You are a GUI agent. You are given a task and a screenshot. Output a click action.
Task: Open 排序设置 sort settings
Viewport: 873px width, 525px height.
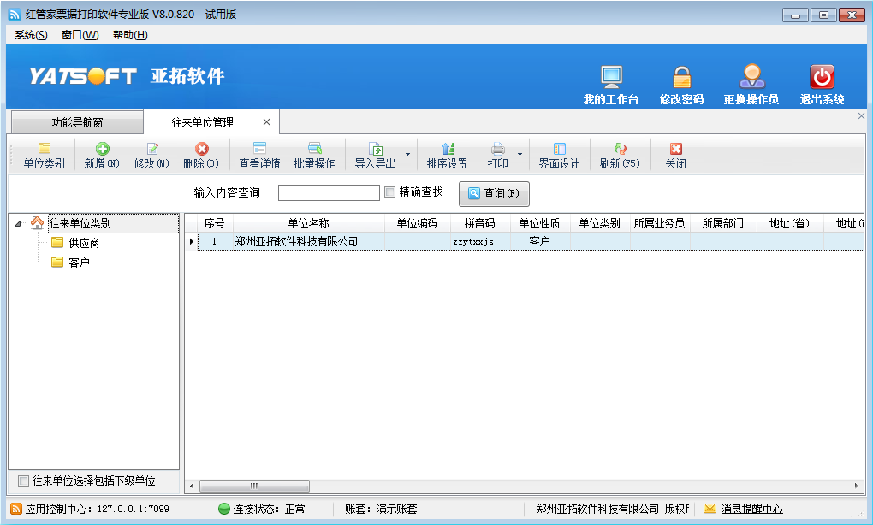(x=448, y=156)
